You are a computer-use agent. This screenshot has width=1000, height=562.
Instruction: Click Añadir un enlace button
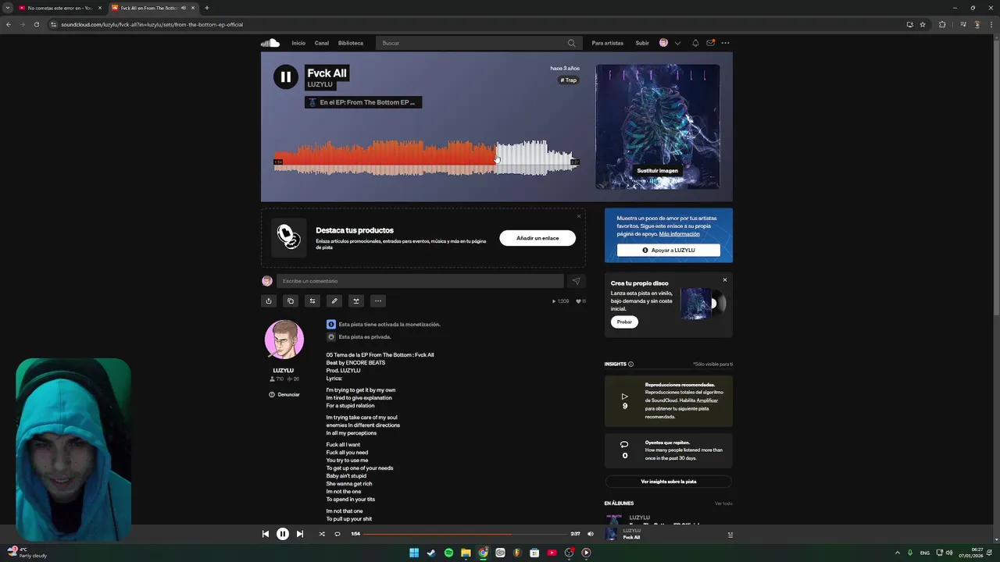coord(537,238)
